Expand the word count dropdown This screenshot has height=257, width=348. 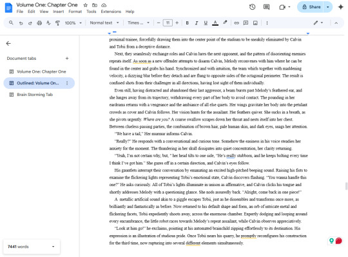53,247
